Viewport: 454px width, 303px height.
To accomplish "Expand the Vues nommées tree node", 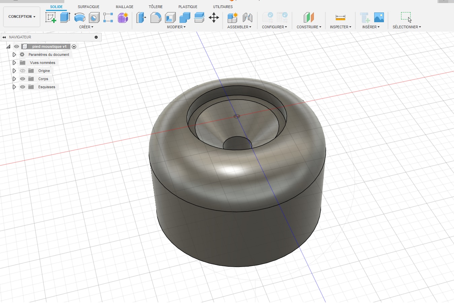I will point(14,63).
